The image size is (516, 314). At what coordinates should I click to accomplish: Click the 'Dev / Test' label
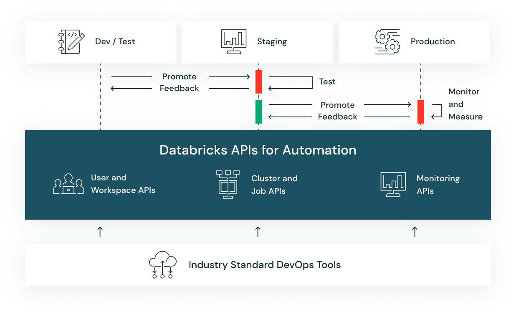tap(115, 42)
